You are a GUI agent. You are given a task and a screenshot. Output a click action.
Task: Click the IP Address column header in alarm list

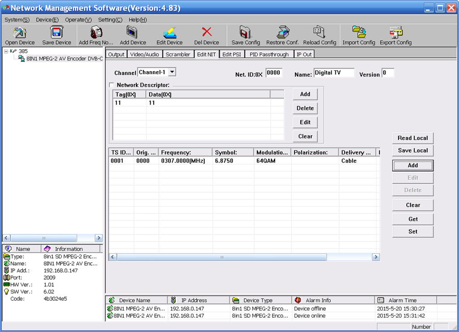[199, 300]
